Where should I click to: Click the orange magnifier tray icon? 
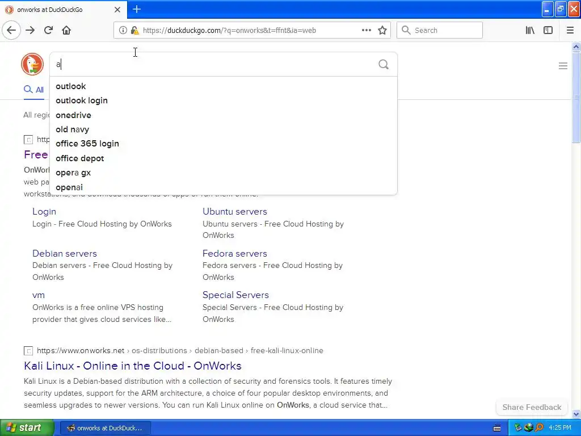click(x=540, y=428)
